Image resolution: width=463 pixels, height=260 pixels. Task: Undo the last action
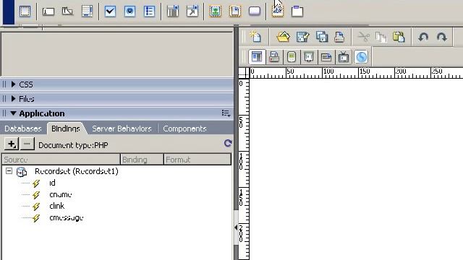pos(423,37)
